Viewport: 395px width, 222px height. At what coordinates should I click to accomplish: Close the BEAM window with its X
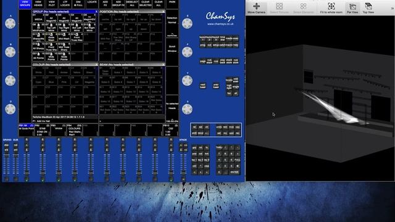(164, 65)
